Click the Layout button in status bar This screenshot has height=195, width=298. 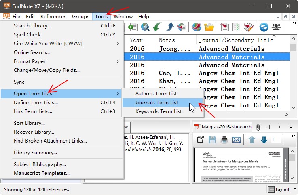pyautogui.click(x=279, y=189)
